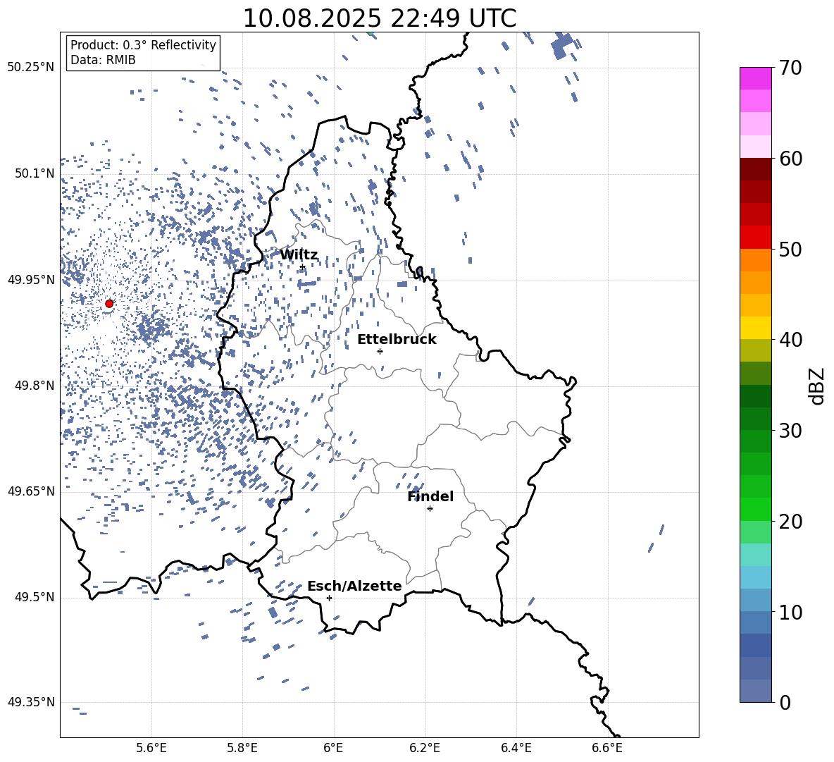The width and height of the screenshot is (834, 762).
Task: Click the Ettelbruck city label
Action: tap(397, 340)
